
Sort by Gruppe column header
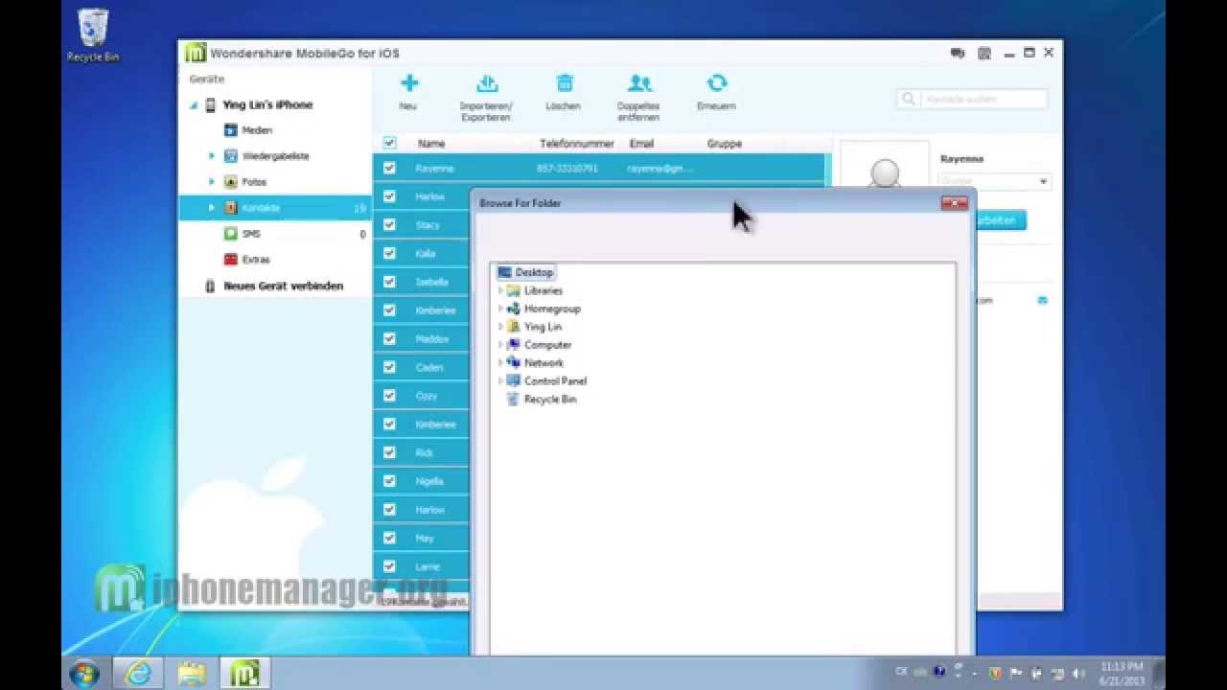click(x=724, y=144)
